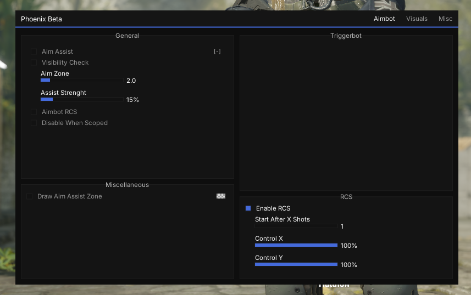This screenshot has height=295, width=471.
Task: Toggle the Aim Assist checkbox
Action: (34, 52)
